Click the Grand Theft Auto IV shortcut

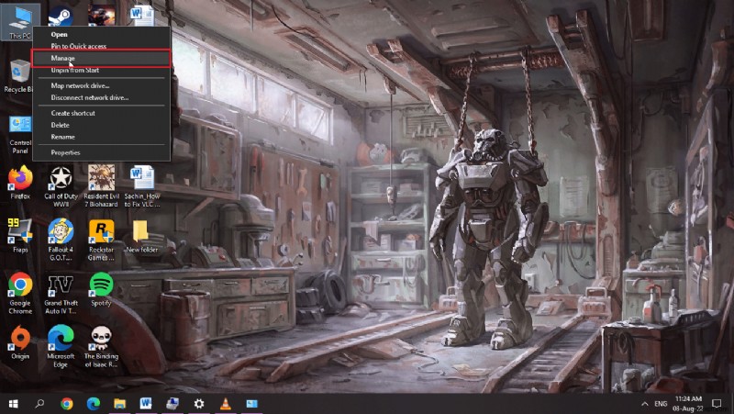pyautogui.click(x=61, y=285)
